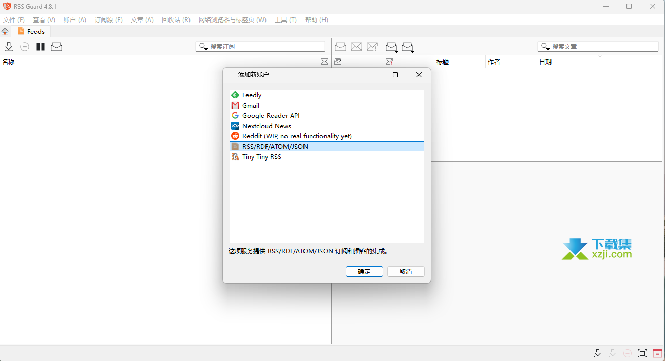
Task: Click status bar stop update icon
Action: click(x=628, y=353)
